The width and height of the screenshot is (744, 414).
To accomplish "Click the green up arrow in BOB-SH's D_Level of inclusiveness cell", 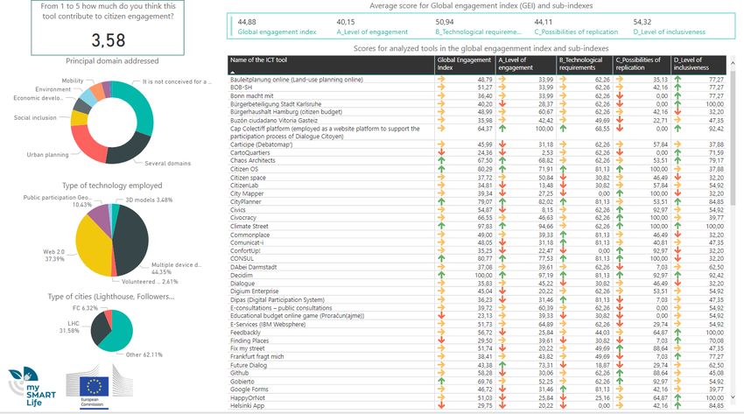I will [x=677, y=88].
